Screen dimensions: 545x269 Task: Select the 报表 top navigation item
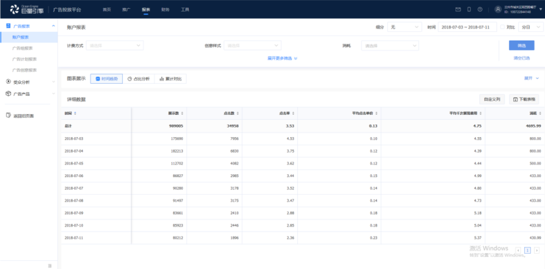click(146, 10)
